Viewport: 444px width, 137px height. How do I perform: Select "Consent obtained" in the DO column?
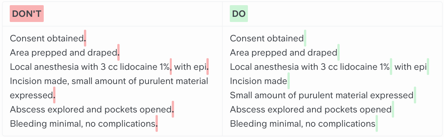point(266,38)
